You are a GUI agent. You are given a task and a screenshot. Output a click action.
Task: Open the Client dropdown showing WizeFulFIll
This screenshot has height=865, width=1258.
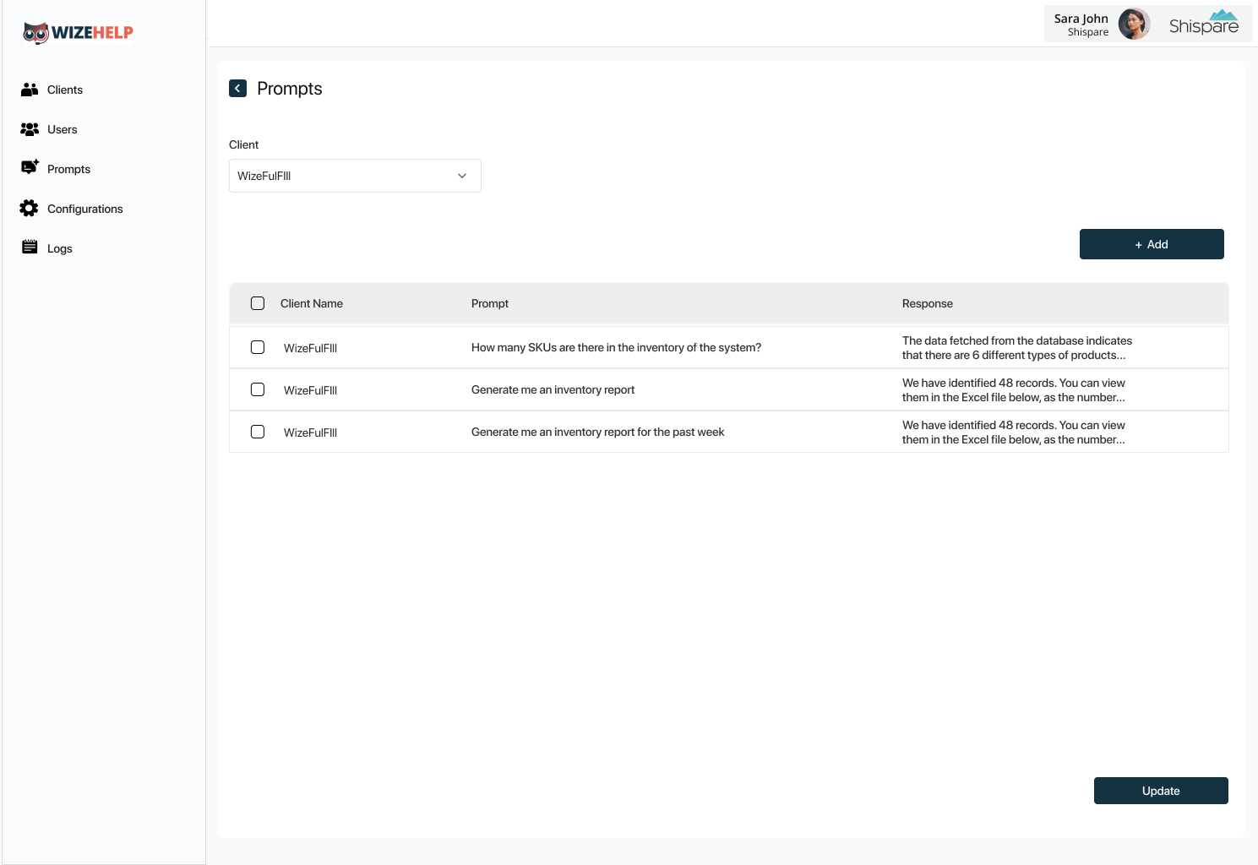355,176
